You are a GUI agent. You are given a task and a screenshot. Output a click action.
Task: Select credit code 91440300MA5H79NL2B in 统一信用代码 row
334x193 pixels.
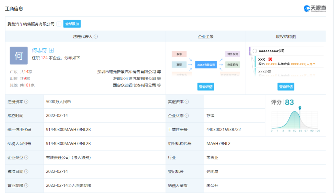[x=68, y=130]
